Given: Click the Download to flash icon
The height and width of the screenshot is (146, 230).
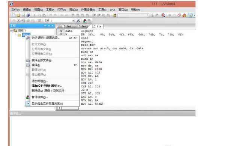Looking at the screenshot, I should click(x=39, y=21).
